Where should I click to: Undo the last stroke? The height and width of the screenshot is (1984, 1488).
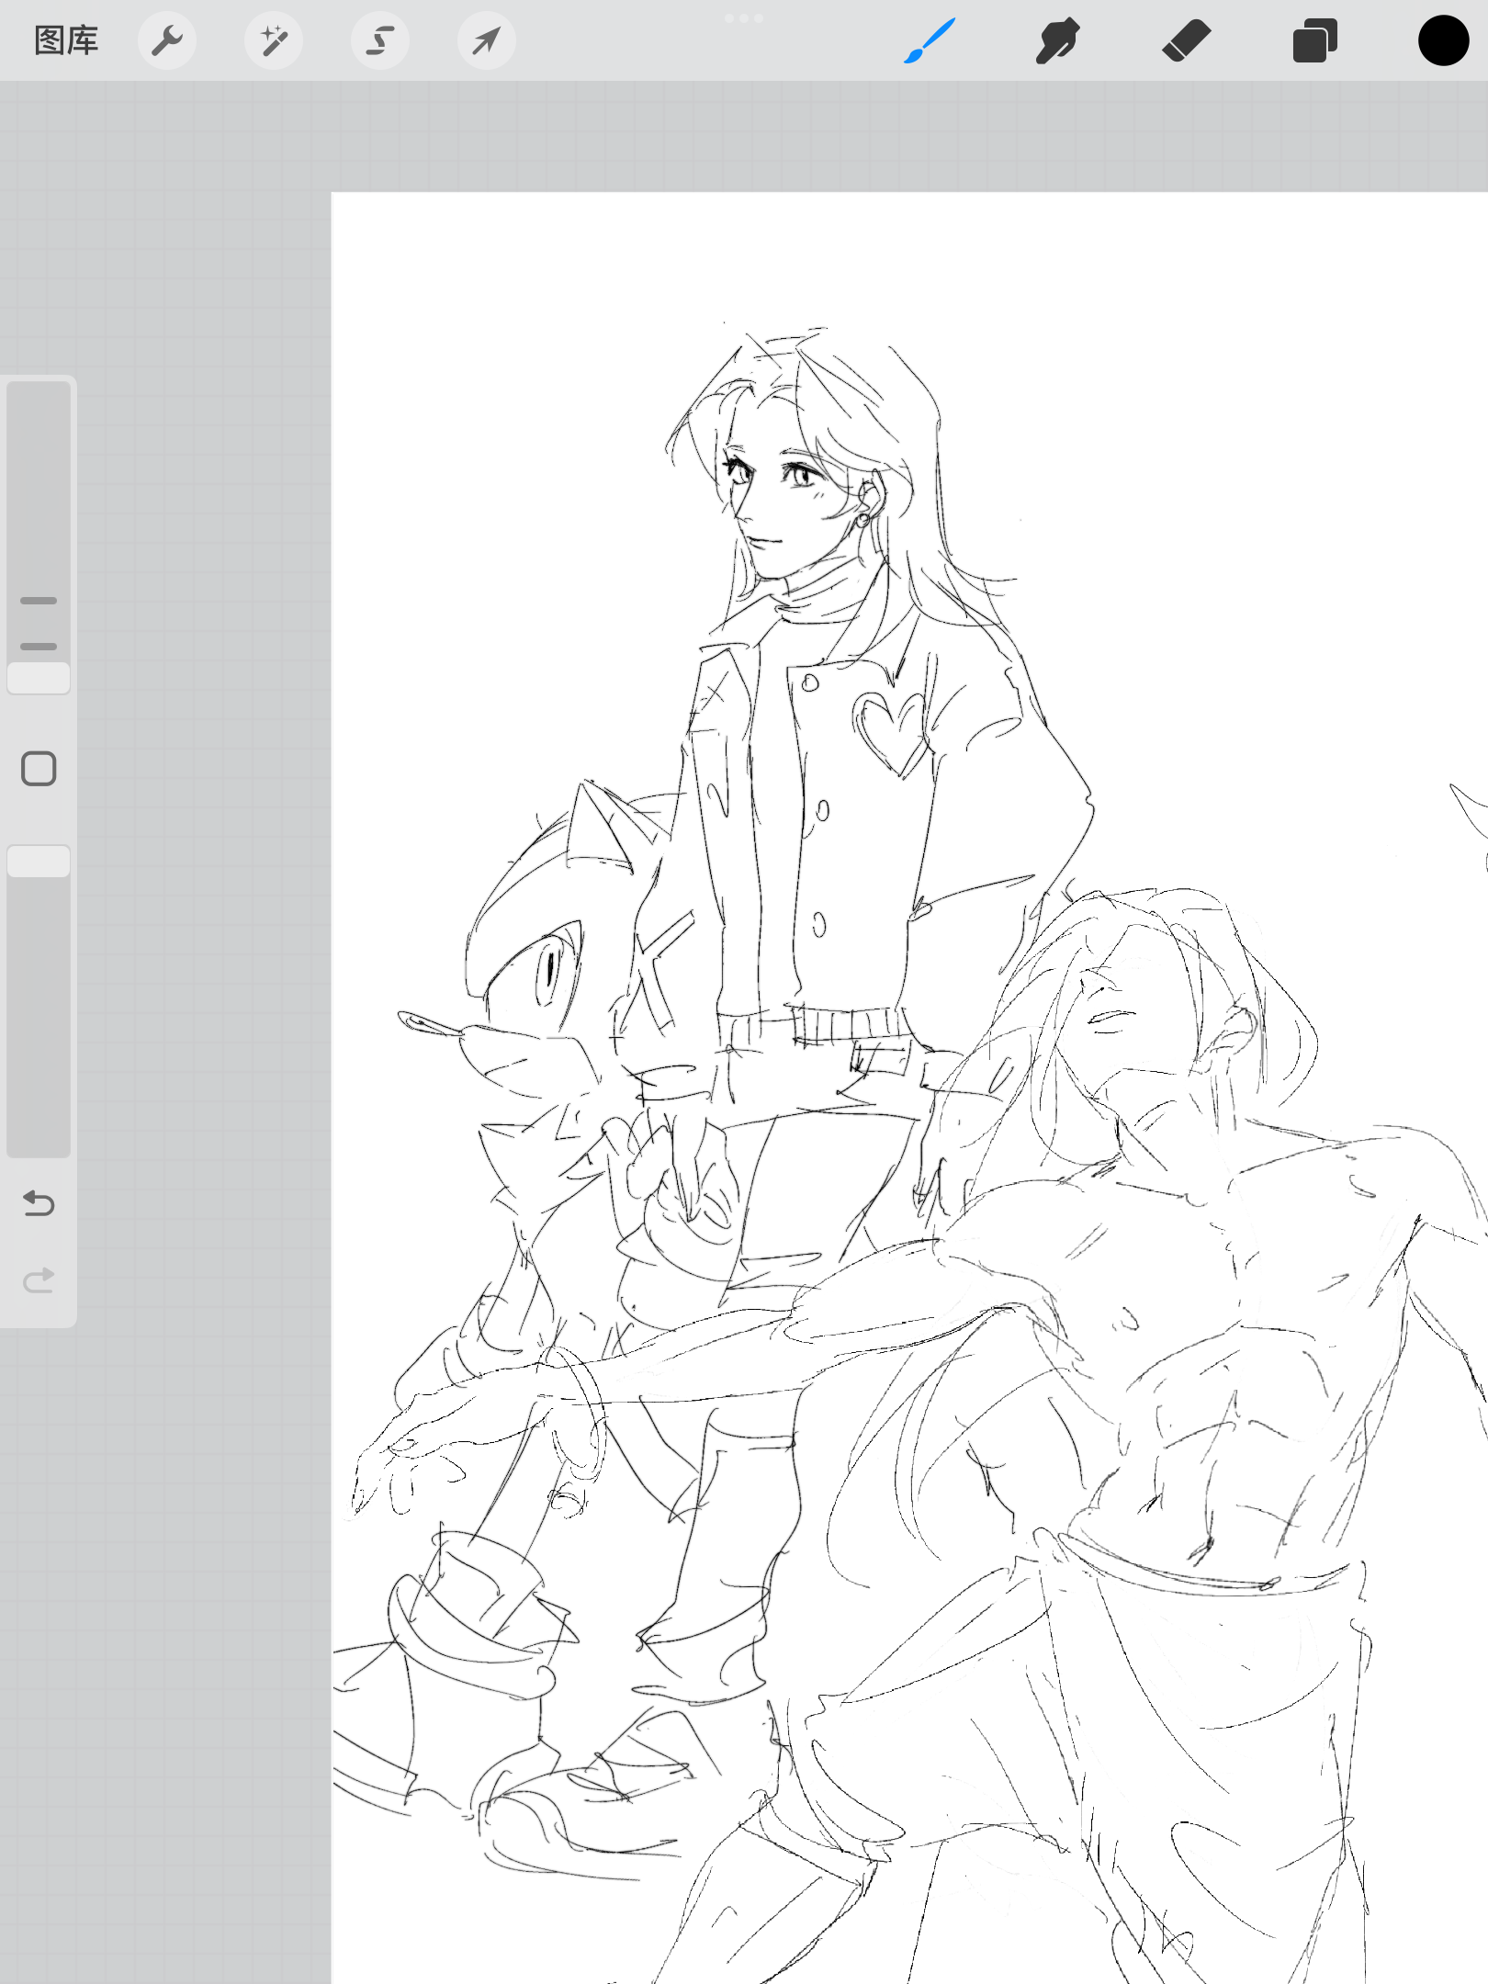[39, 1203]
